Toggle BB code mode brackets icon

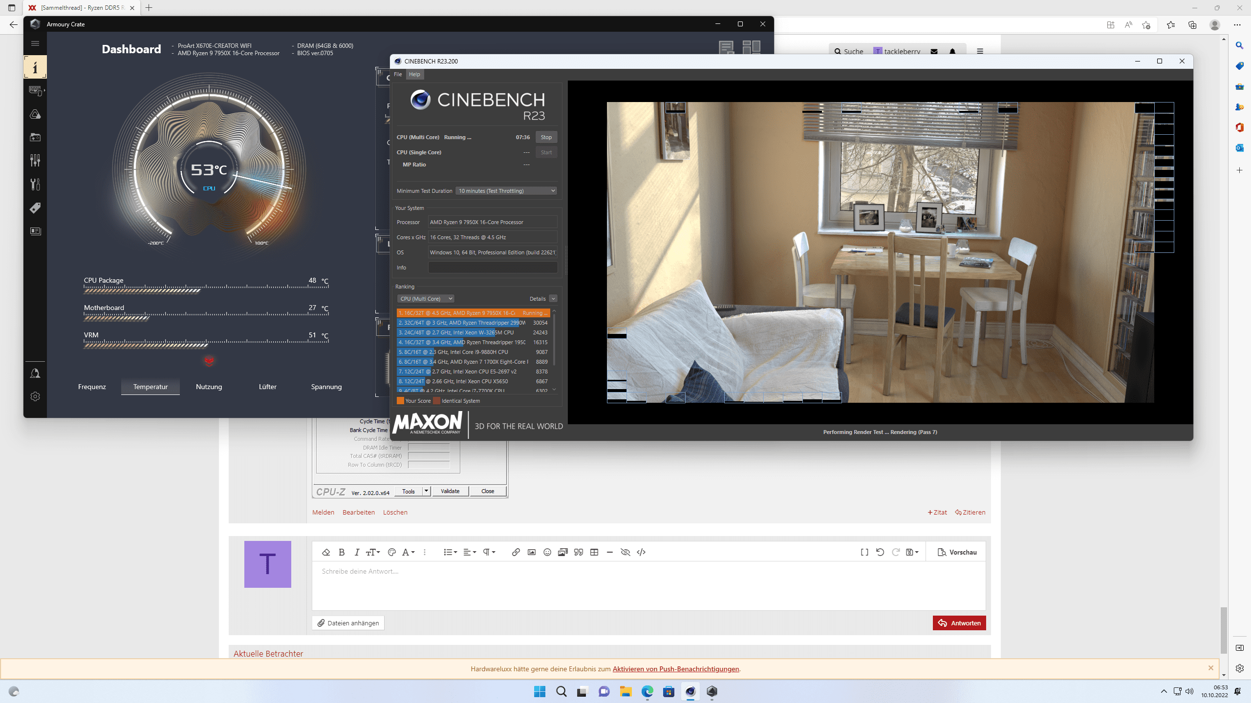pos(864,552)
